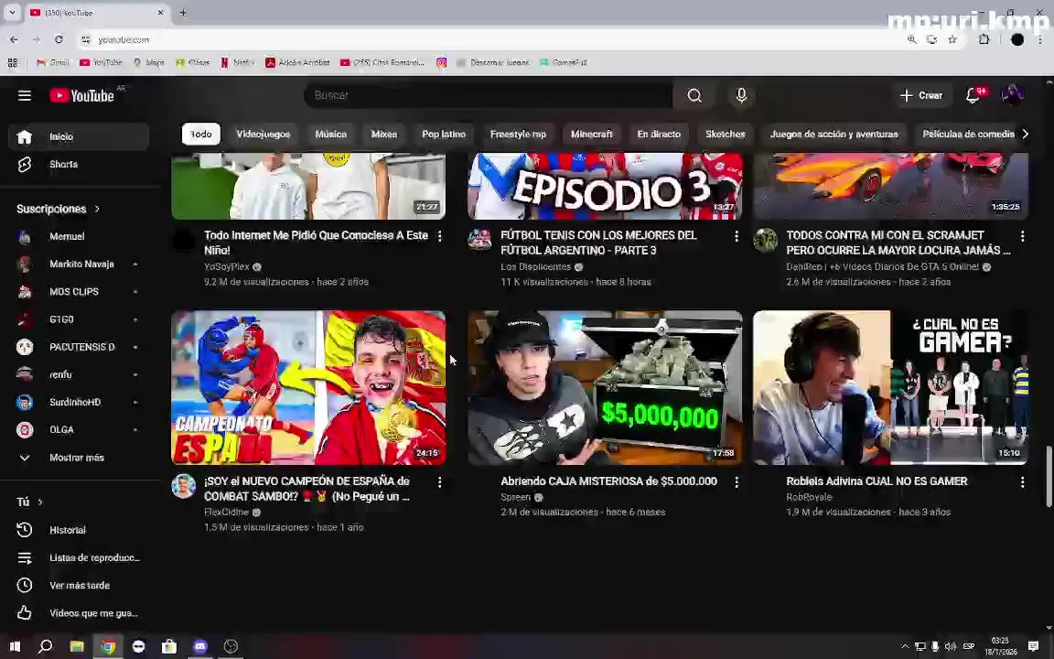Screen dimensions: 1054x659
Task: Select the Todo filter chip
Action: (x=200, y=134)
